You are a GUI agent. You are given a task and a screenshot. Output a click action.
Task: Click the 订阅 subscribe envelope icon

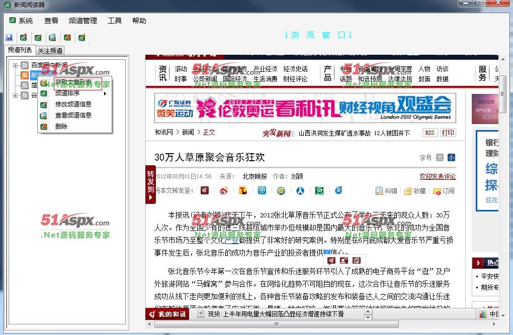(437, 191)
